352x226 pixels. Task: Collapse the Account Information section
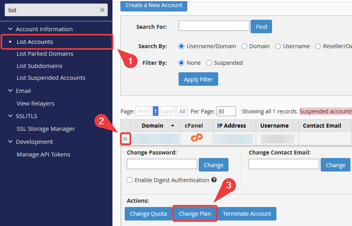tap(10, 29)
